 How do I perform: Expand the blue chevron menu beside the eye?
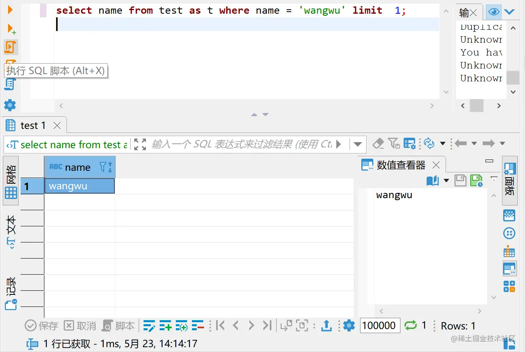click(509, 12)
